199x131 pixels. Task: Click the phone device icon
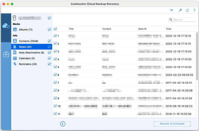point(14,18)
